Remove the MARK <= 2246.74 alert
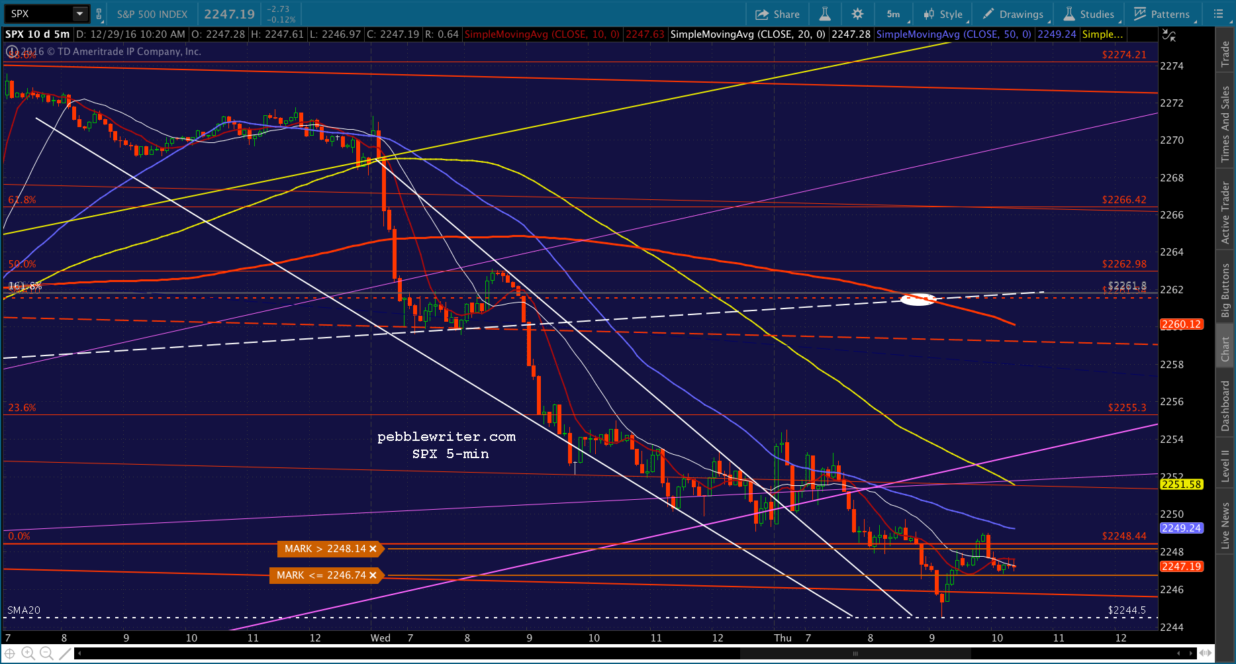This screenshot has width=1236, height=664. [x=373, y=575]
